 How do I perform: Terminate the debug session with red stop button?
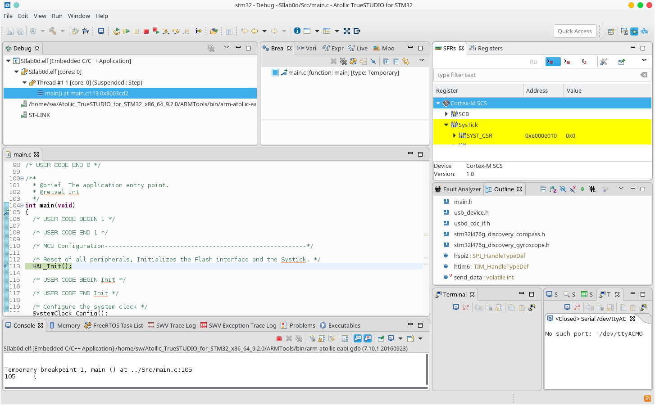tap(146, 31)
